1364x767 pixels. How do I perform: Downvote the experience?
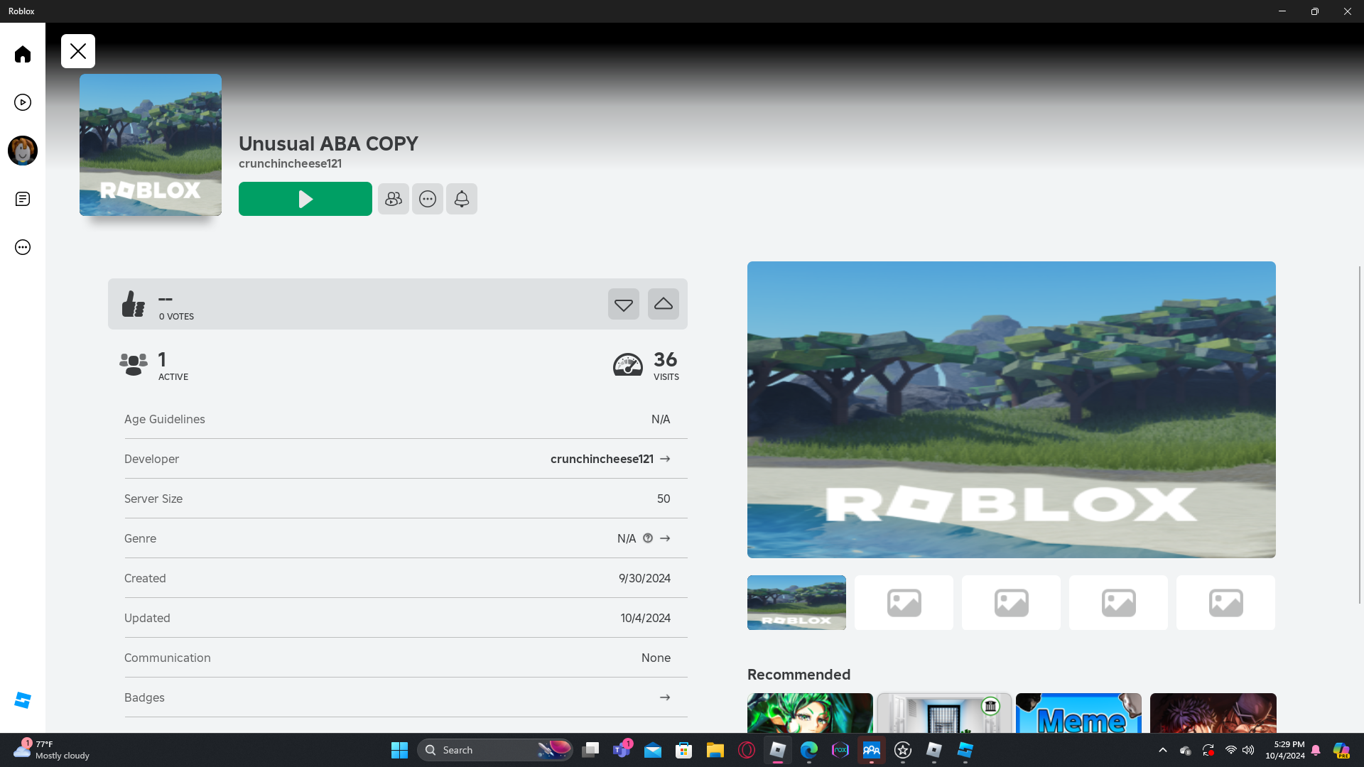[624, 304]
